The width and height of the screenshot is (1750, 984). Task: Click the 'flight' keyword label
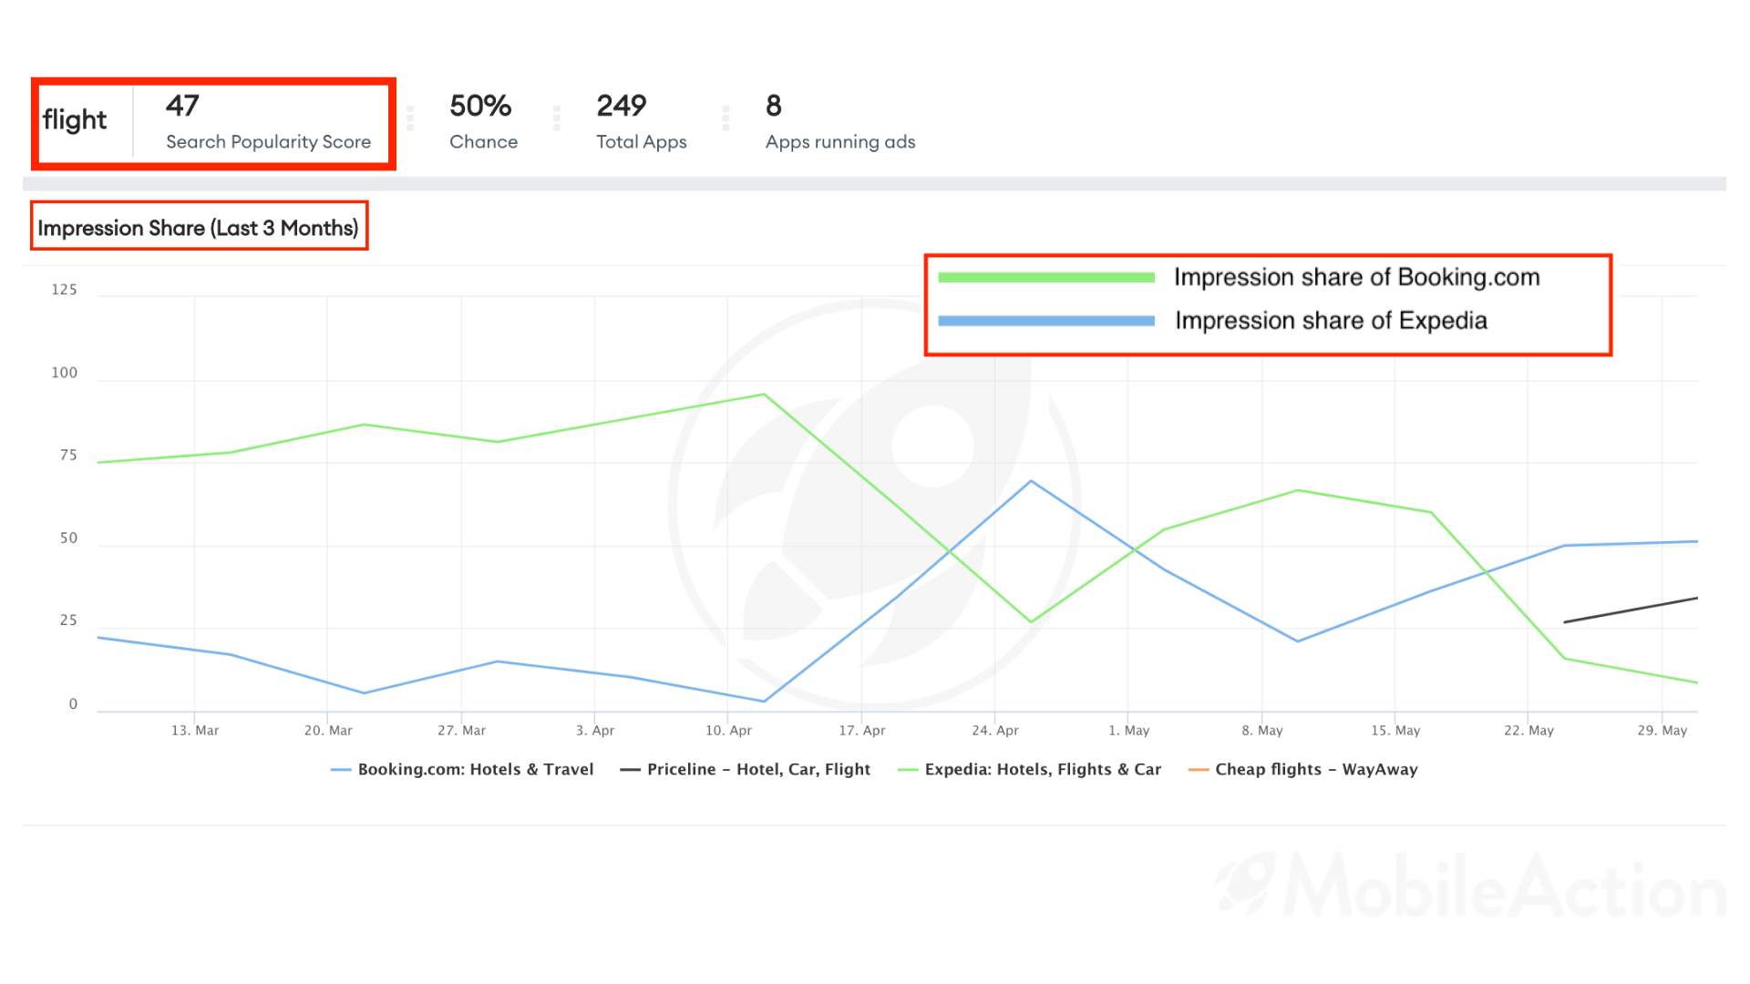(75, 121)
